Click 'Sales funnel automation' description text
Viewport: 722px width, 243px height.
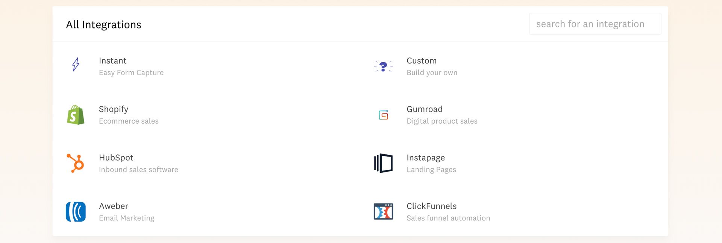pyautogui.click(x=448, y=218)
